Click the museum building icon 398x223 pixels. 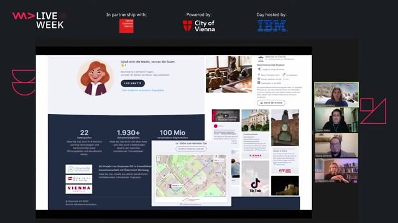click(261, 59)
